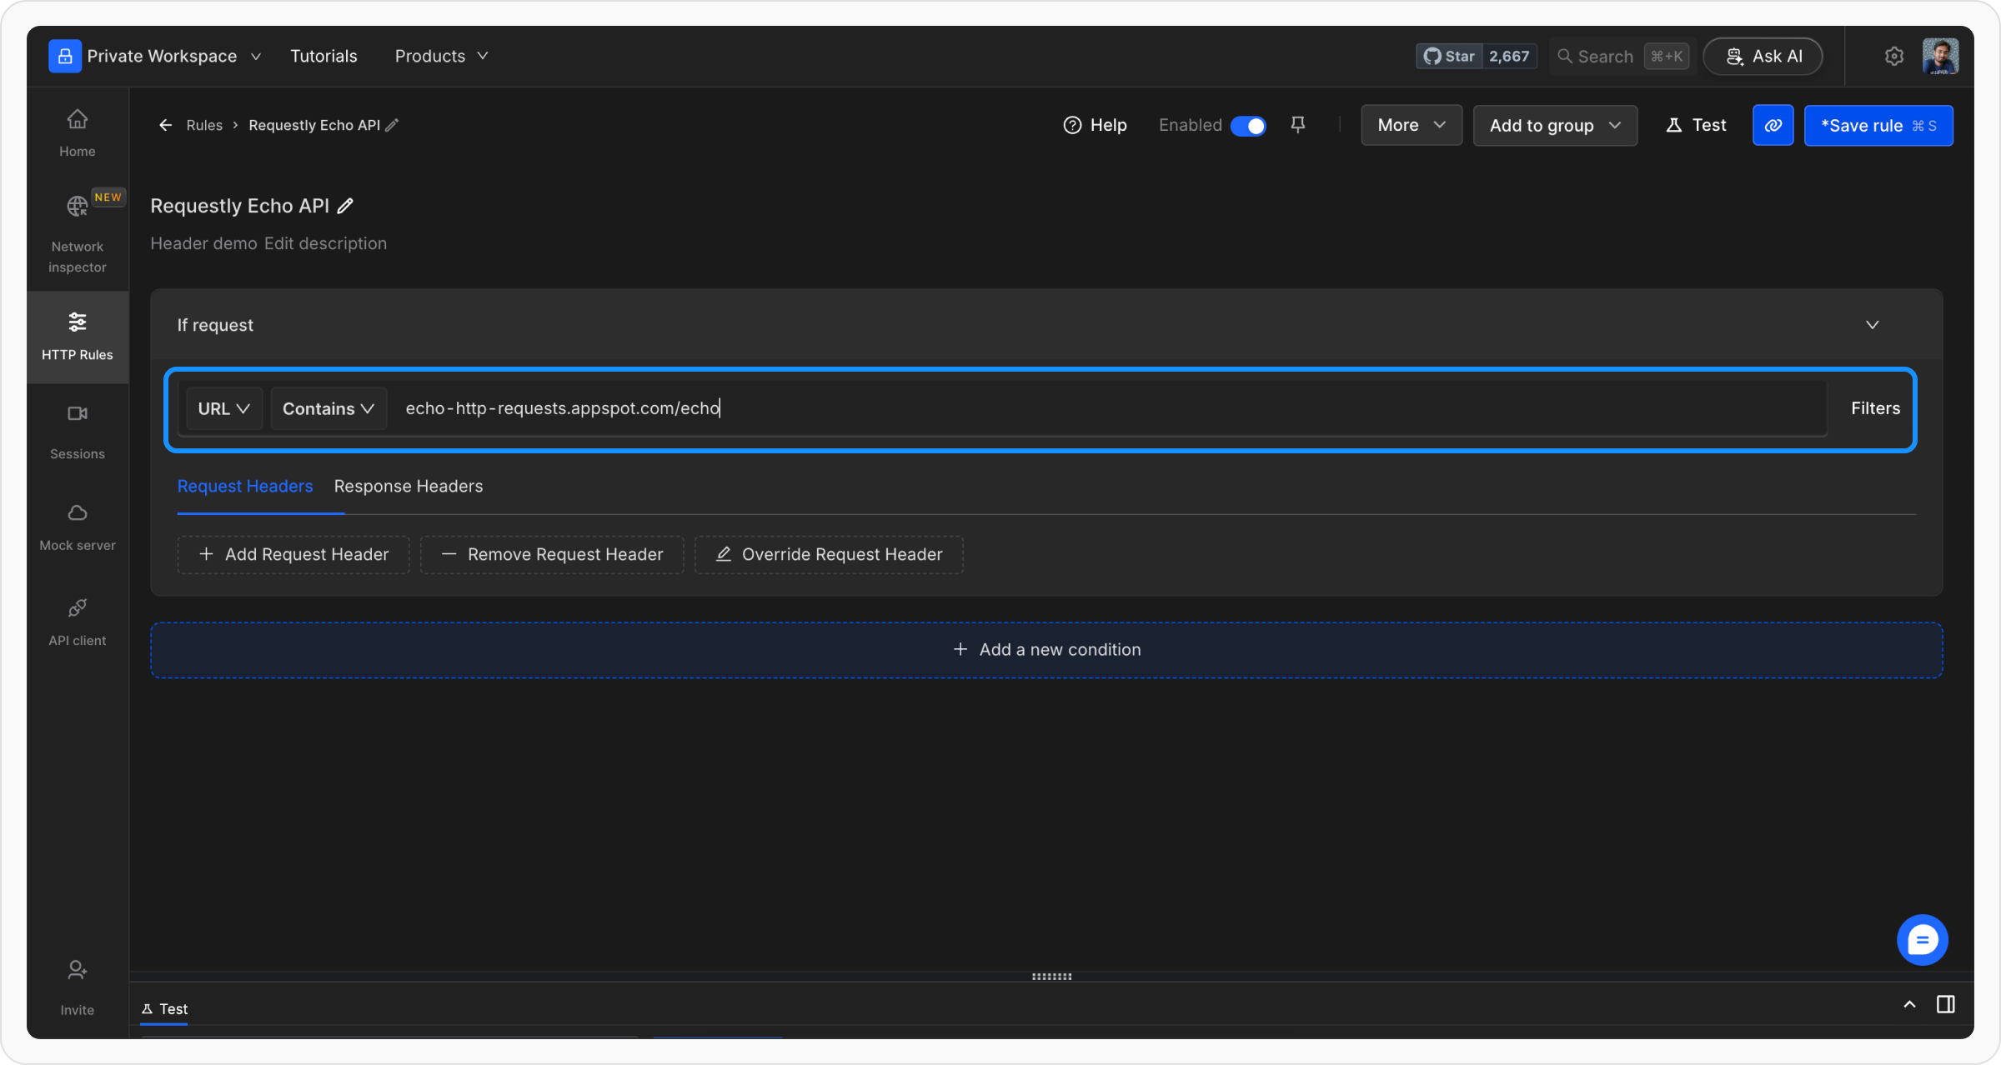This screenshot has width=2001, height=1065.
Task: Open the Contains operator dropdown
Action: (x=328, y=408)
